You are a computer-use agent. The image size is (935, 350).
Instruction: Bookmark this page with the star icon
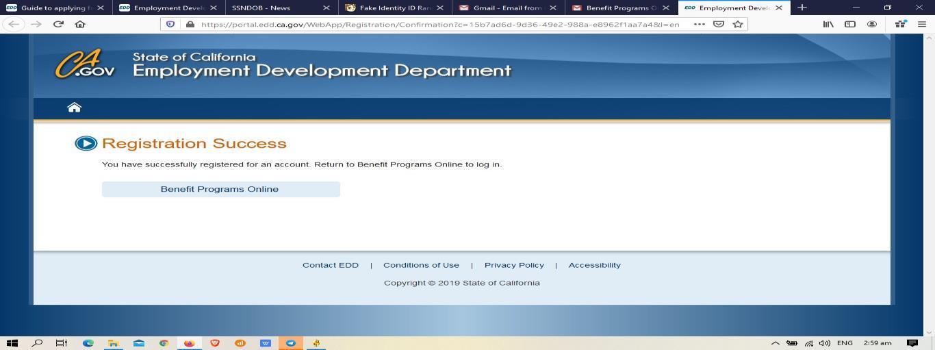tap(738, 24)
